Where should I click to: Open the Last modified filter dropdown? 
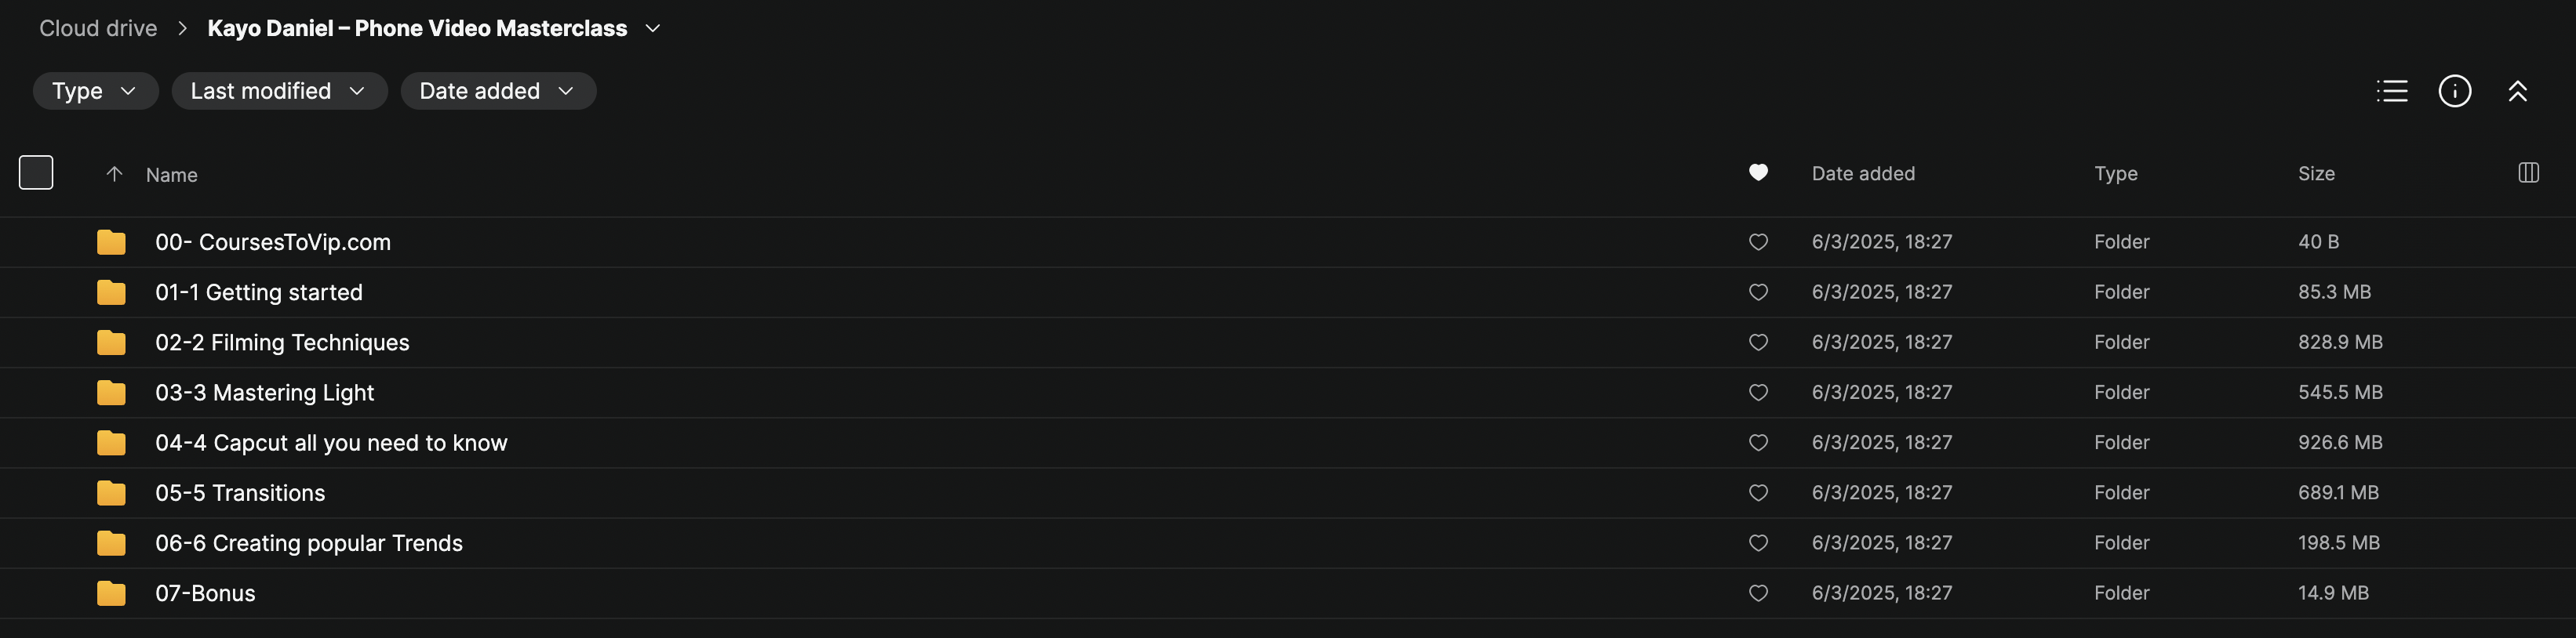pyautogui.click(x=279, y=91)
